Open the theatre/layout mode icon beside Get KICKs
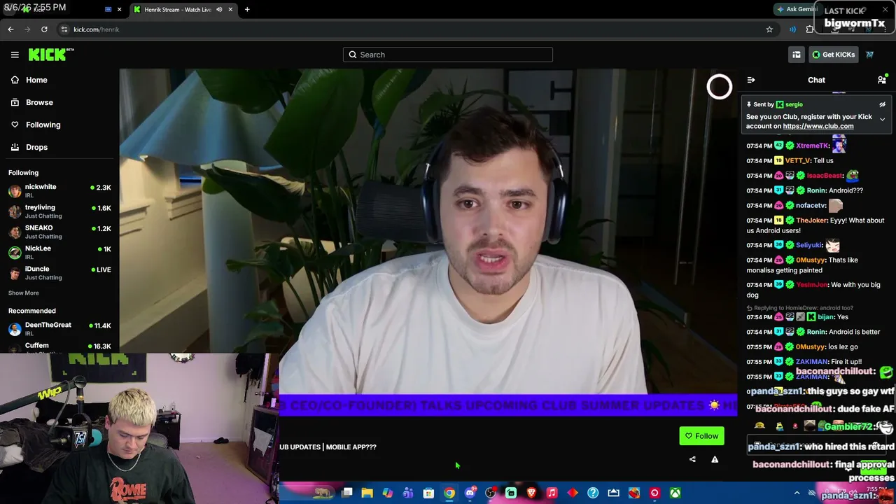 click(x=797, y=55)
